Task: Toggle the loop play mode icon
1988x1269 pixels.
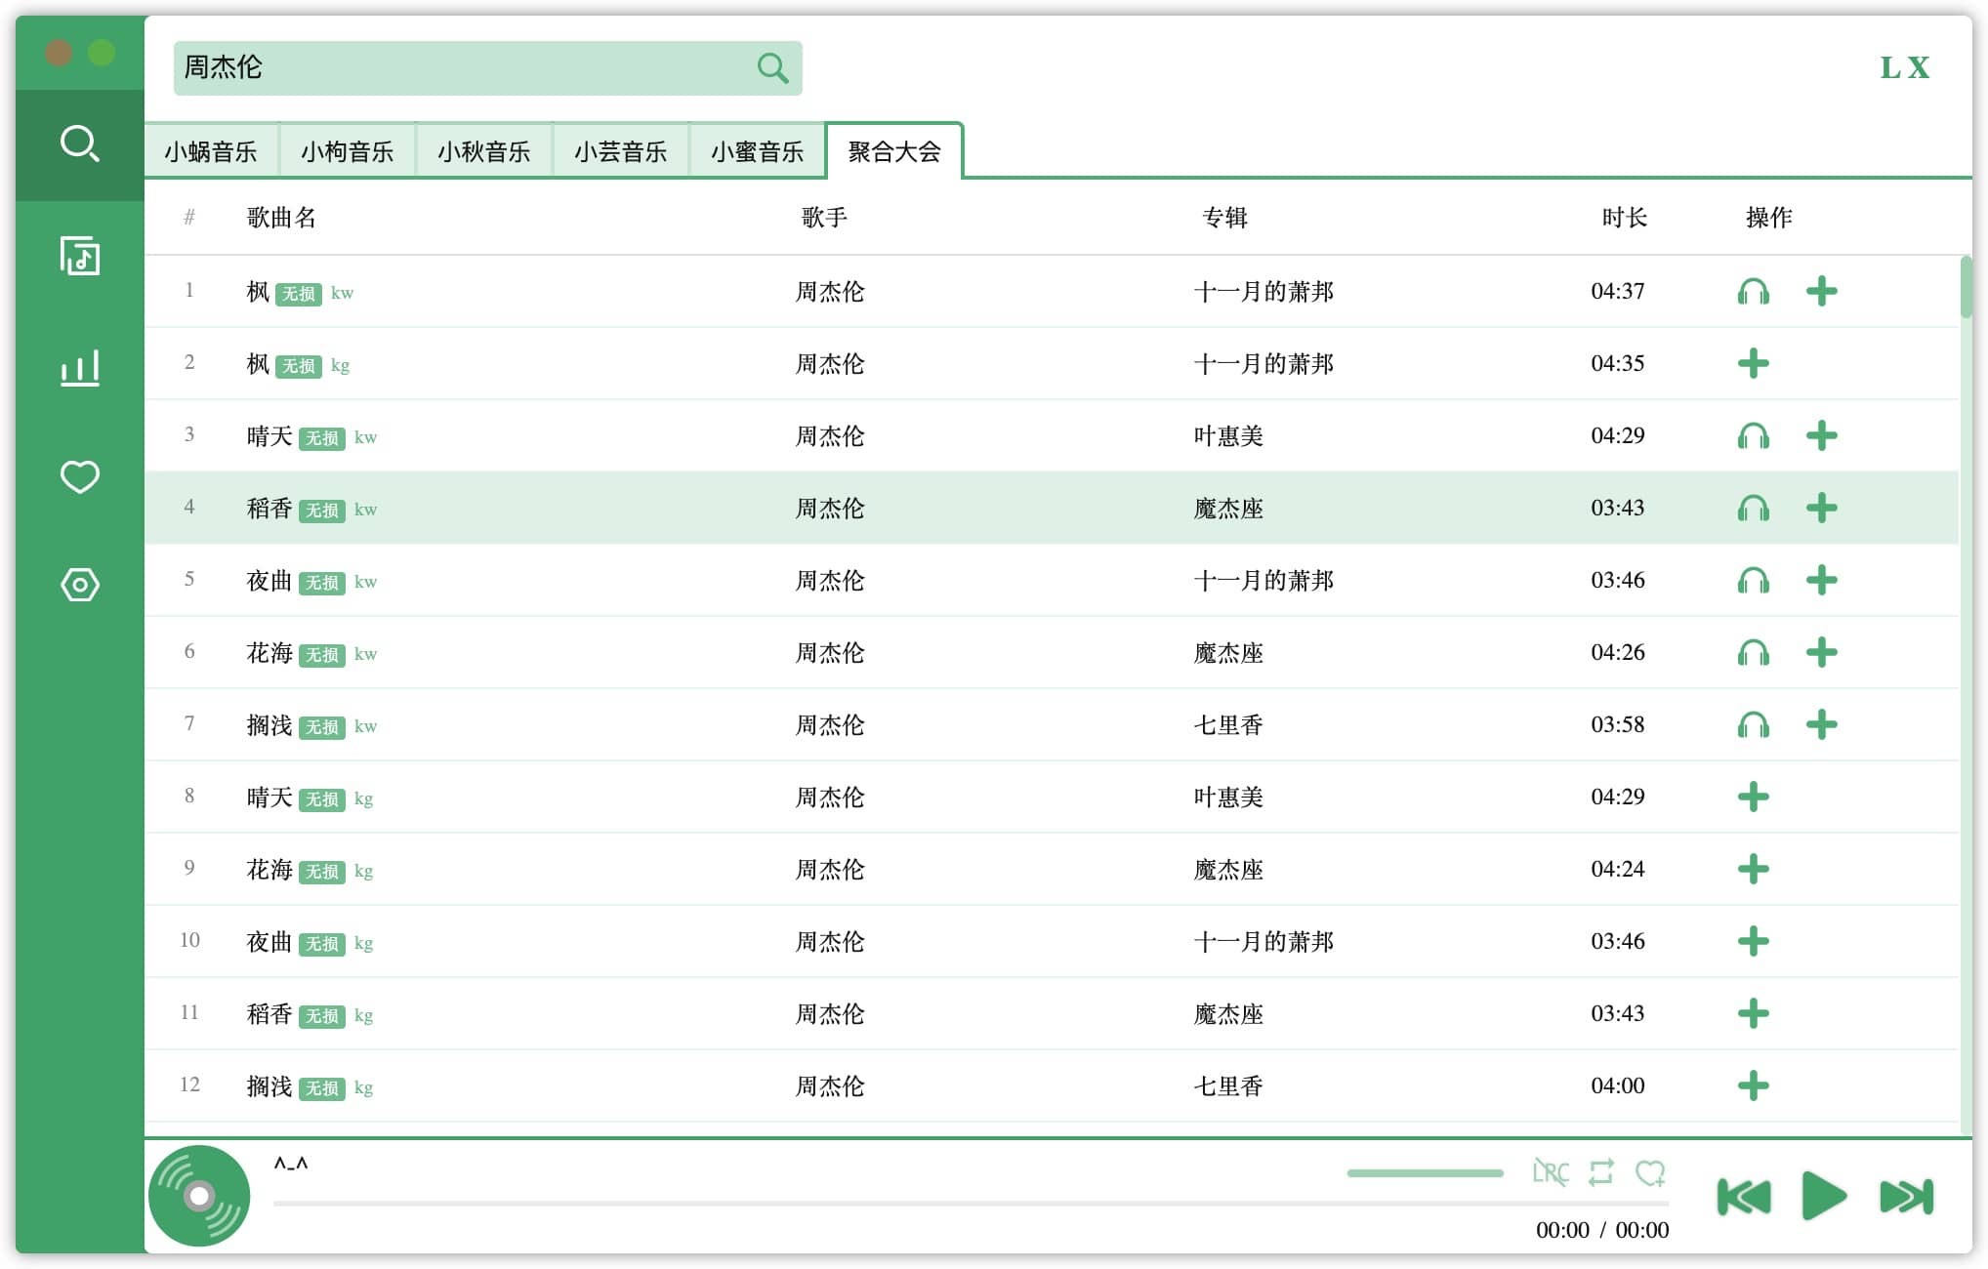Action: click(1600, 1171)
